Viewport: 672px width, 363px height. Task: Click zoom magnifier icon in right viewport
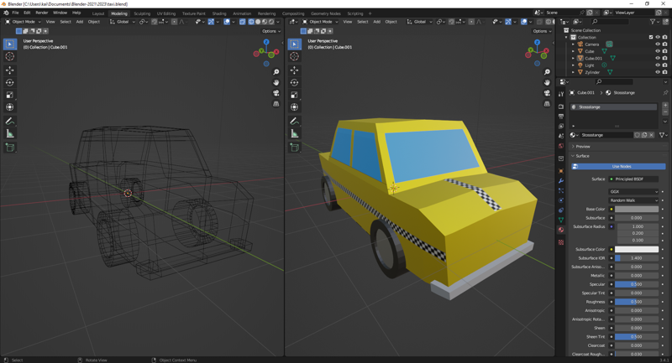[547, 72]
